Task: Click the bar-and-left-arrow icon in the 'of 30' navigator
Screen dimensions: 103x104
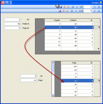Action: [x=72, y=11]
